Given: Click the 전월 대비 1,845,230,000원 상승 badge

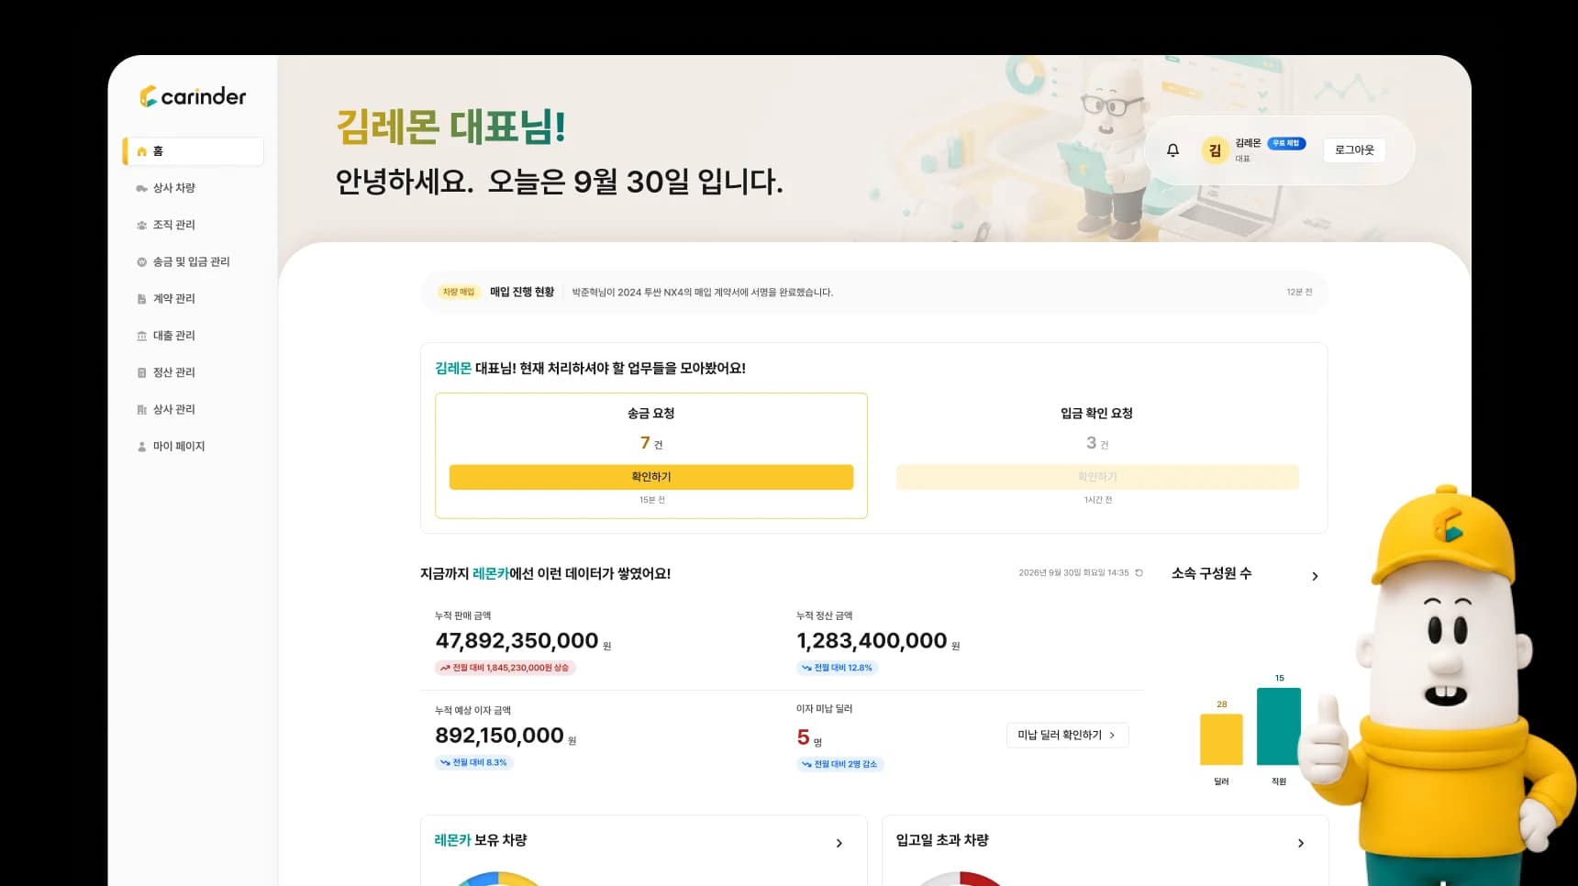Looking at the screenshot, I should click(506, 668).
